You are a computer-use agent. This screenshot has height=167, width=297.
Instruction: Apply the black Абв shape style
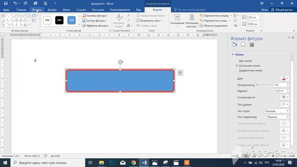59,20
